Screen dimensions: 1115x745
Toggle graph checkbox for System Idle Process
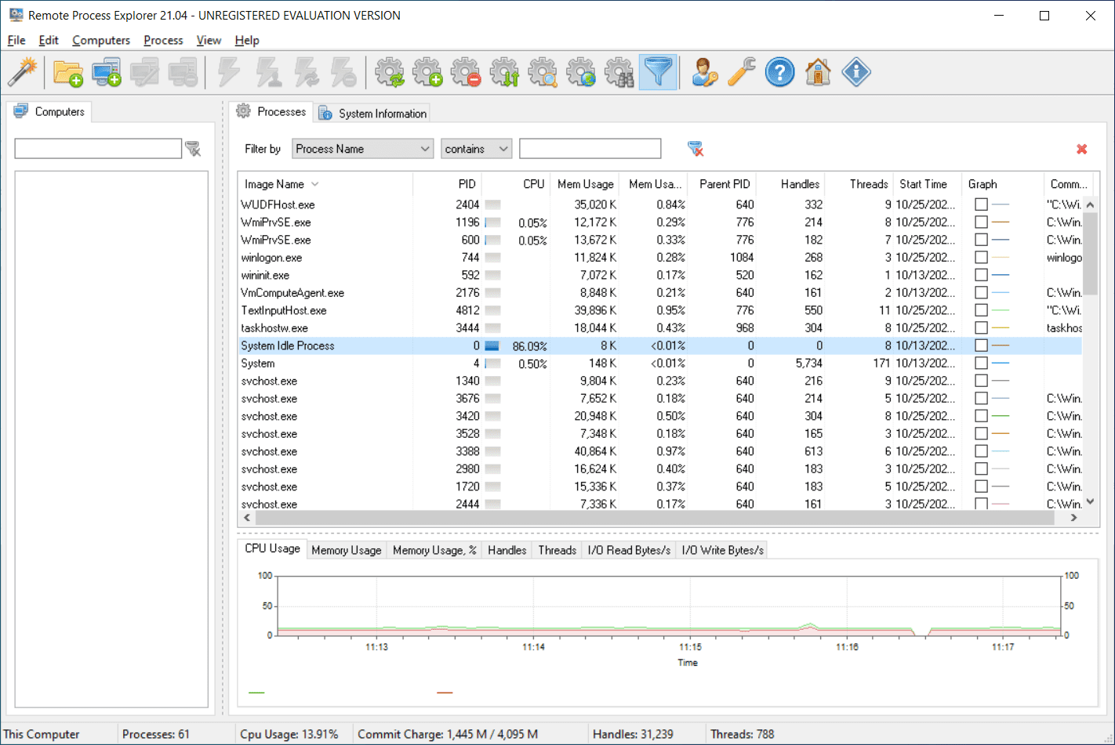(981, 345)
